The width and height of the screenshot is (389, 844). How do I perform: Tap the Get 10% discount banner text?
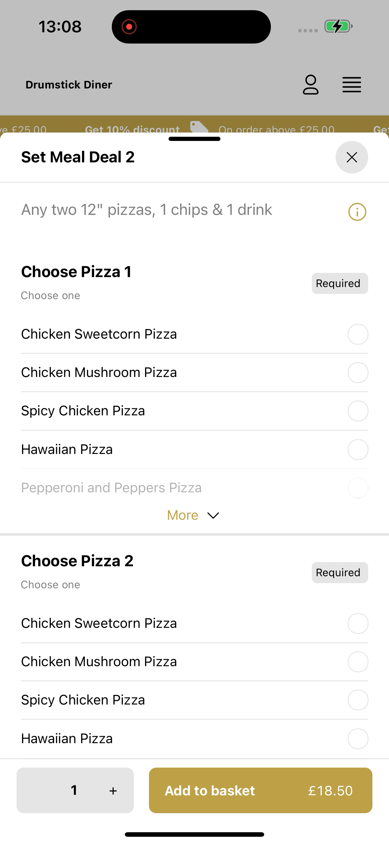coord(132,129)
